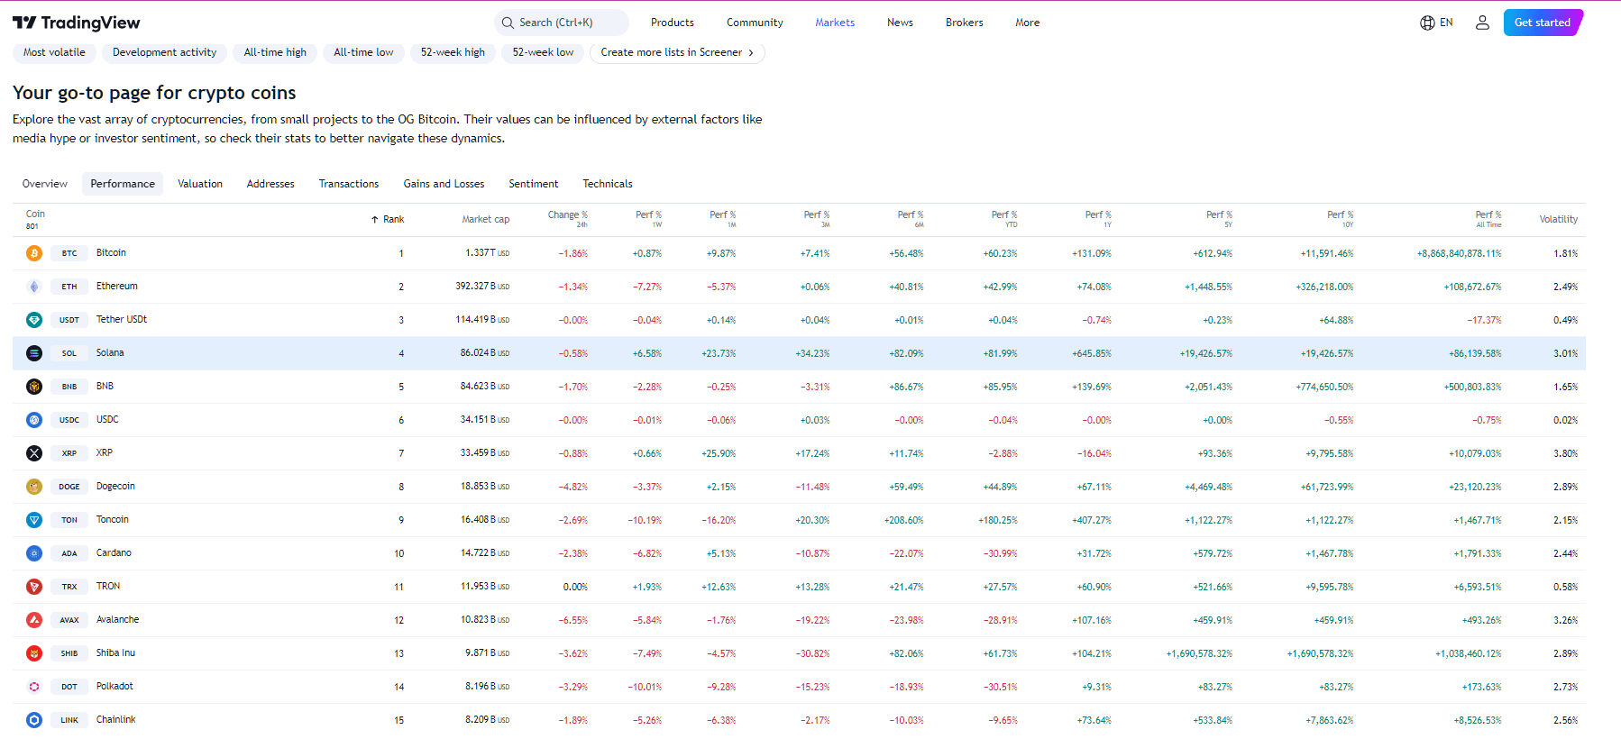The width and height of the screenshot is (1621, 739).
Task: Click Toncoin's +208.60% performance value
Action: [903, 520]
